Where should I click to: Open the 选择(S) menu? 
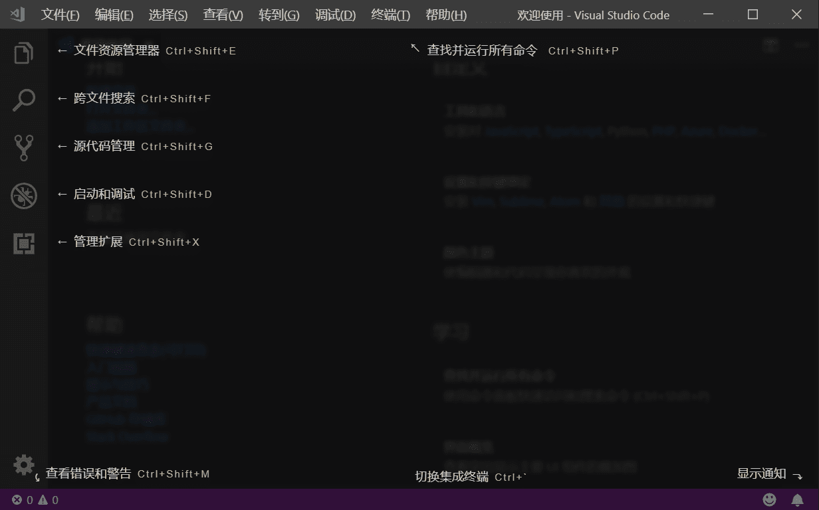pyautogui.click(x=168, y=15)
